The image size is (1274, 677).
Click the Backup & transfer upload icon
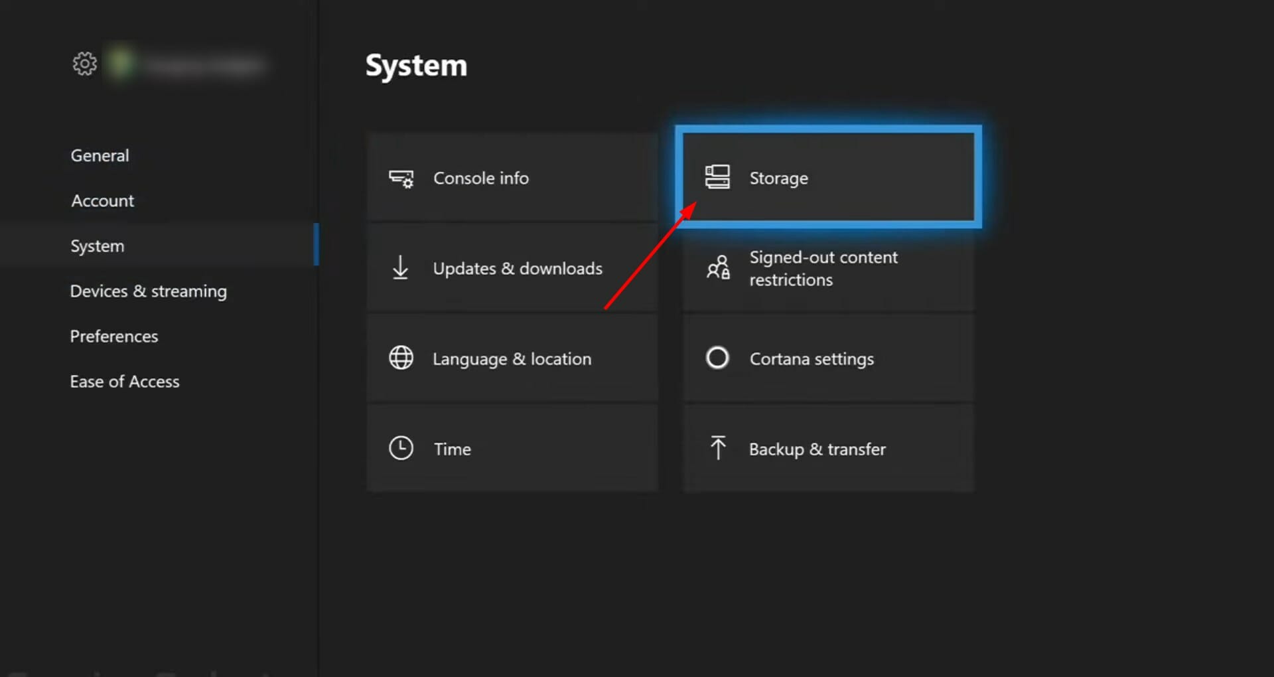[x=717, y=448]
